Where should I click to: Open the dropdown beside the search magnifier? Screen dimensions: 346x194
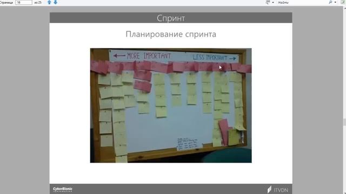[335, 3]
